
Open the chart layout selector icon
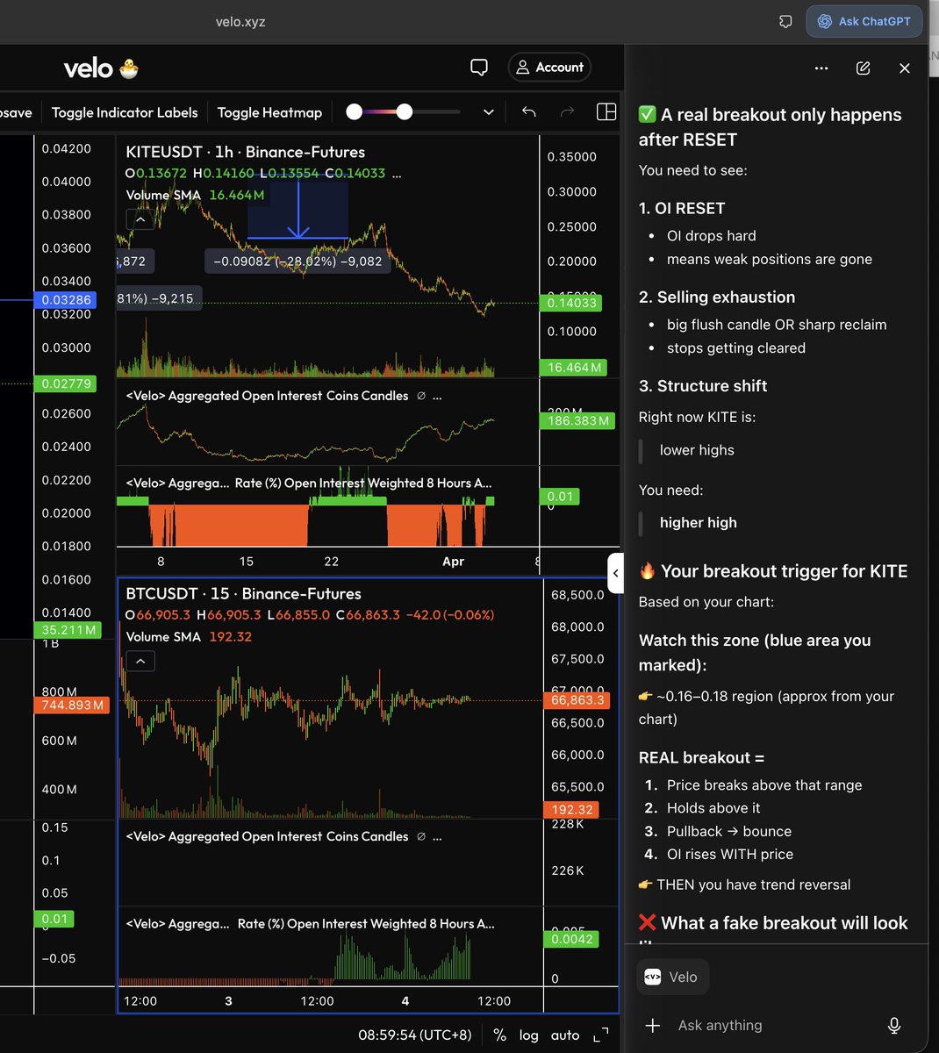point(606,111)
